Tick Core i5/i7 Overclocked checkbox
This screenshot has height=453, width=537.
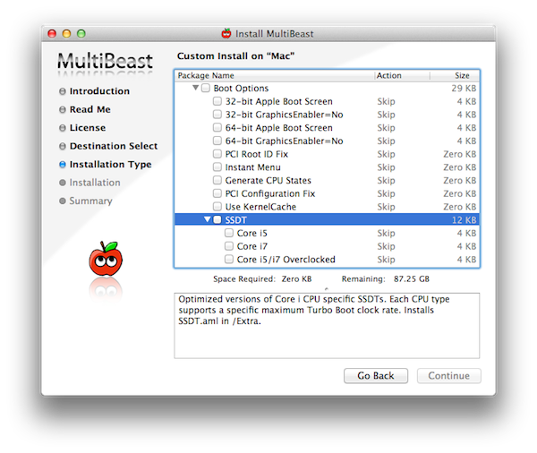pos(229,259)
